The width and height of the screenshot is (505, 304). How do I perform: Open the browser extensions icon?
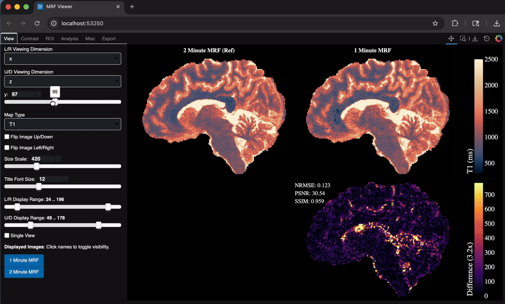pyautogui.click(x=455, y=23)
